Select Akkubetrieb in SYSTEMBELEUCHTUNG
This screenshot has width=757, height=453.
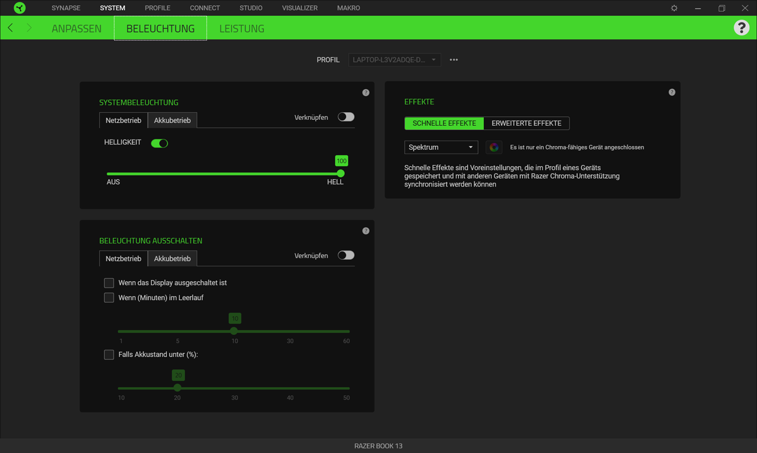click(x=172, y=120)
